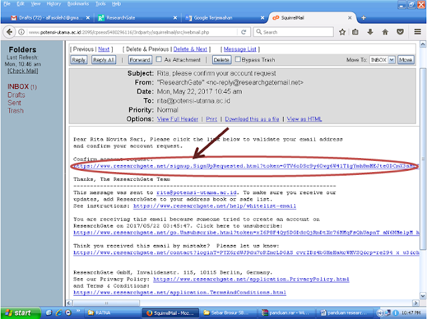427x319 pixels.
Task: Reload the page with the refresh icon
Action: point(244,32)
